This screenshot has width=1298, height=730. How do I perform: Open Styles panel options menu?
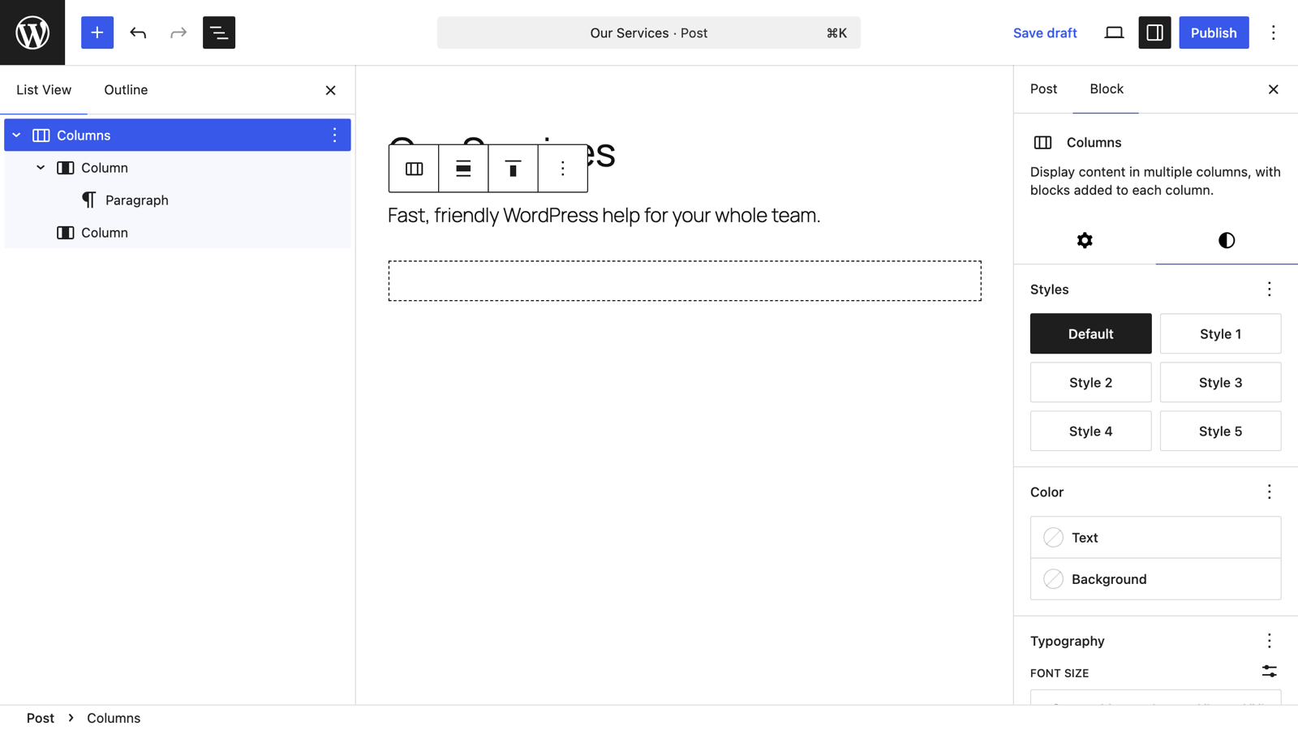[x=1270, y=290]
